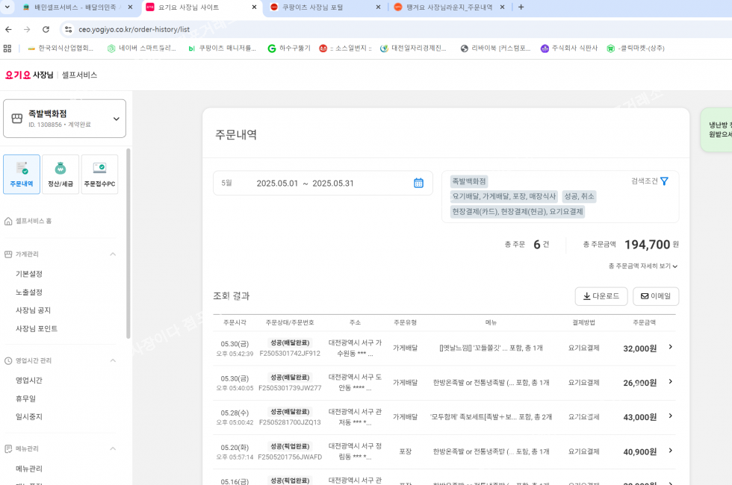
Task: Open the new tab plus icon
Action: point(521,7)
